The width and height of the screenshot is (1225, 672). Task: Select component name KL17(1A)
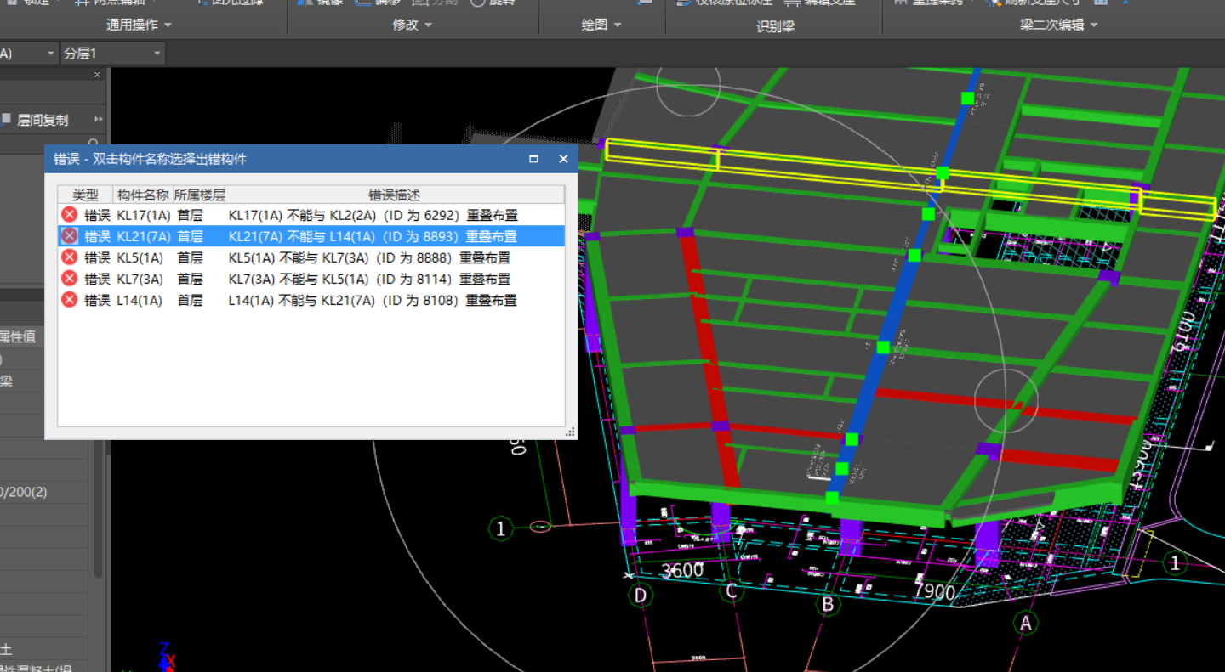coord(143,215)
